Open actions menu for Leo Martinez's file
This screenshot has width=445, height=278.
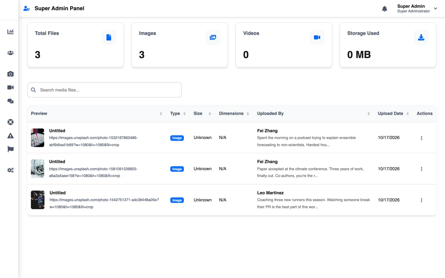421,200
